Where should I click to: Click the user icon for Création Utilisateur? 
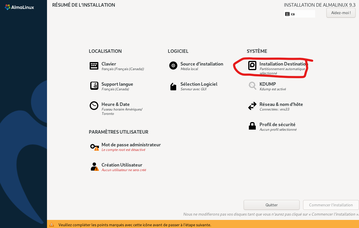(94, 167)
